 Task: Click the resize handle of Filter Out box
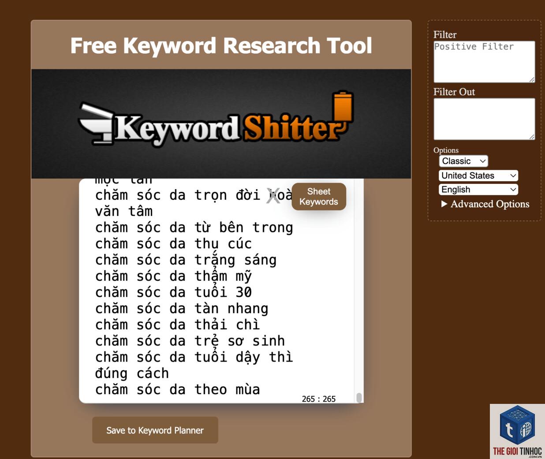(x=532, y=137)
